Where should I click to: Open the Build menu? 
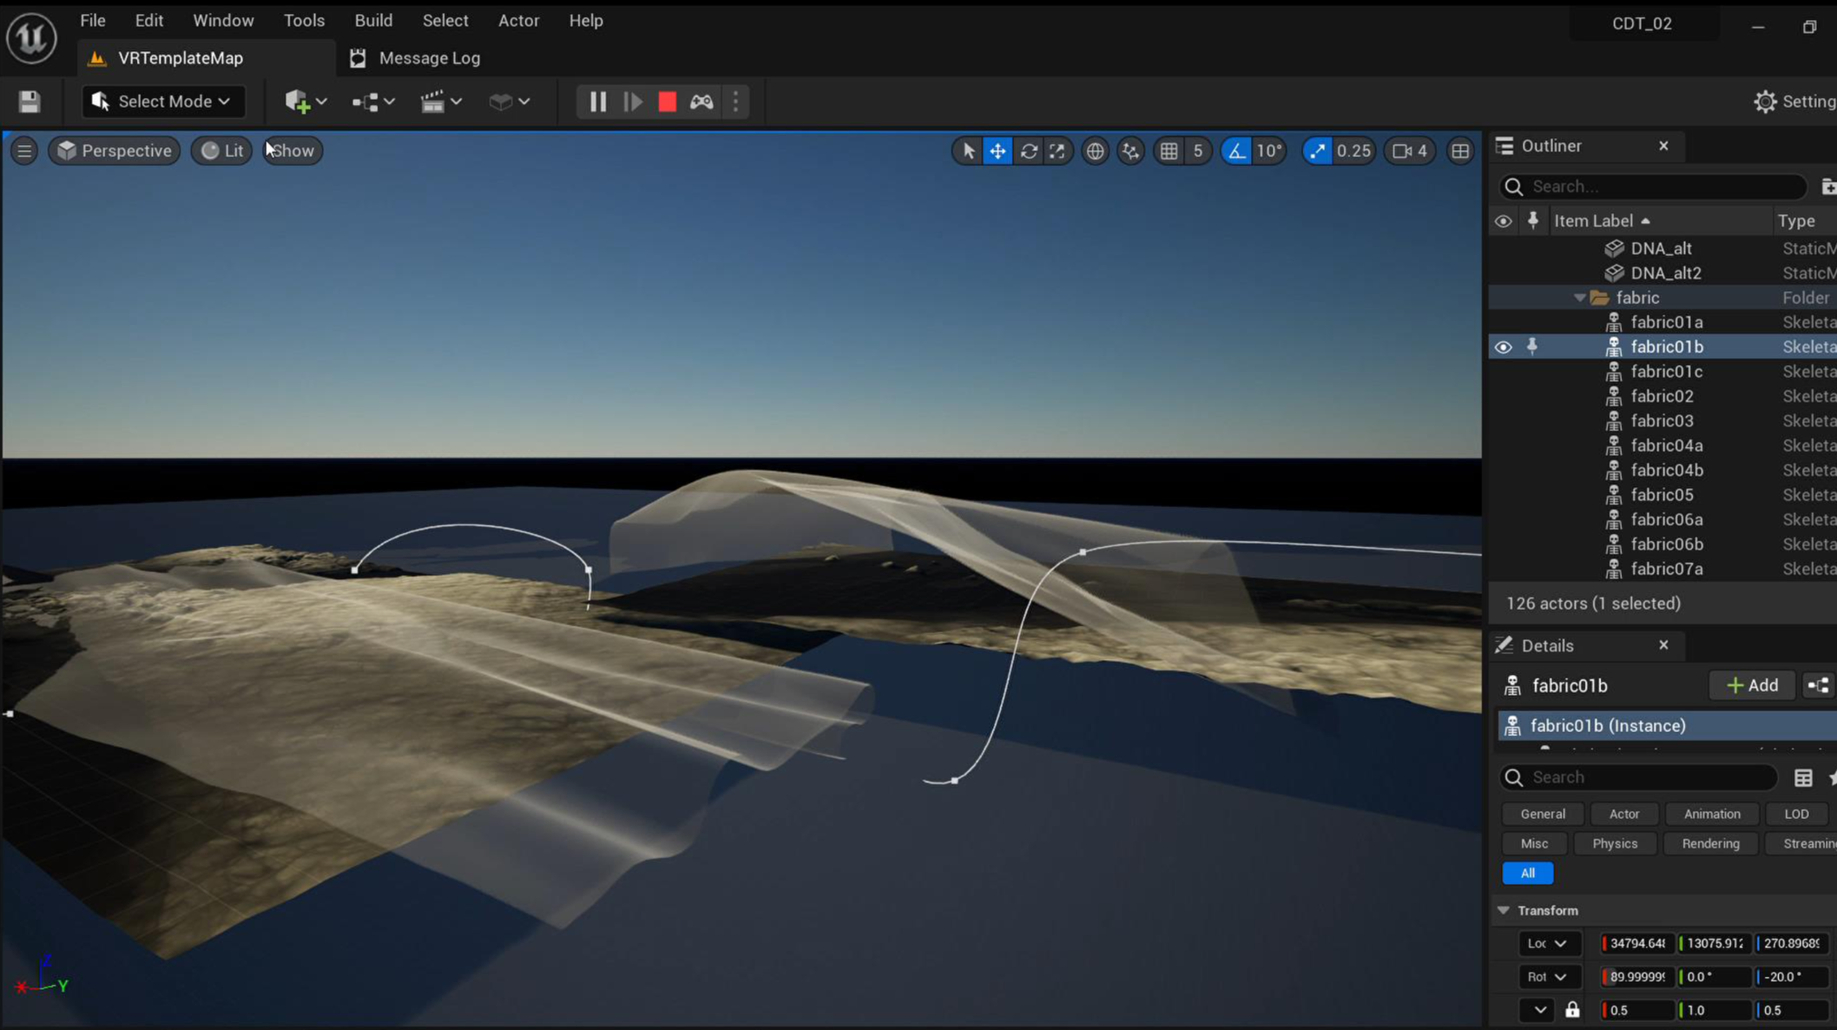pos(373,20)
